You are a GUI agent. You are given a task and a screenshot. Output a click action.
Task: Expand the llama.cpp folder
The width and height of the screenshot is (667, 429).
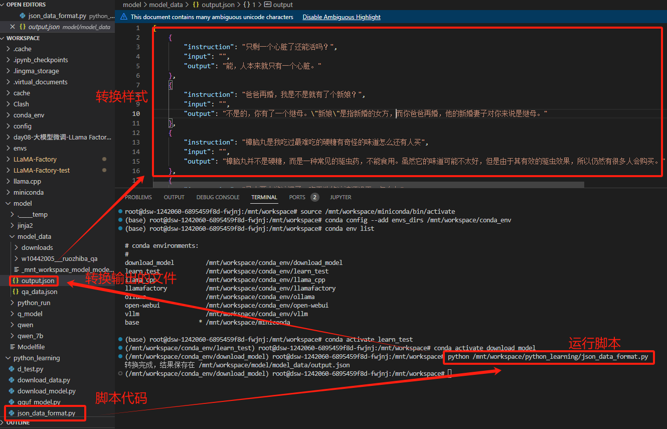[x=27, y=181]
